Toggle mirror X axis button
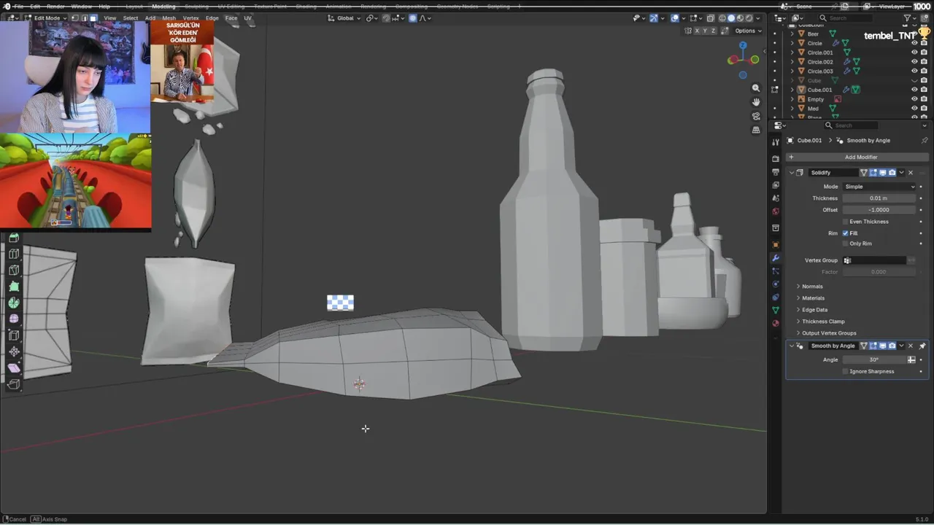The width and height of the screenshot is (934, 525). click(698, 31)
